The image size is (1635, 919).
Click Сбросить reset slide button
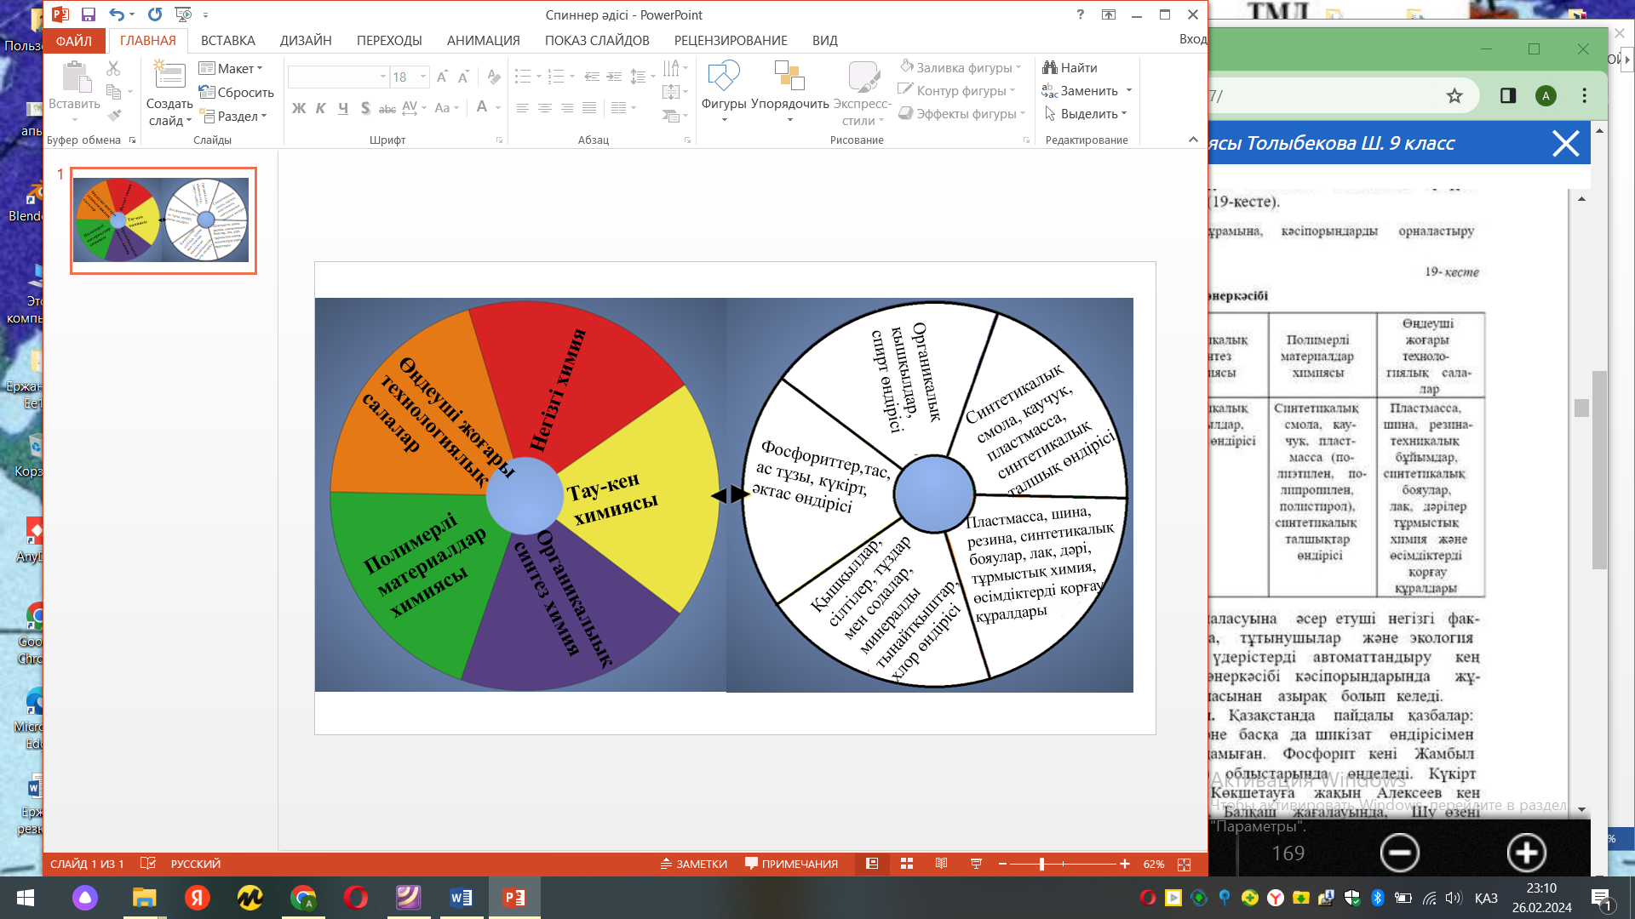[236, 92]
